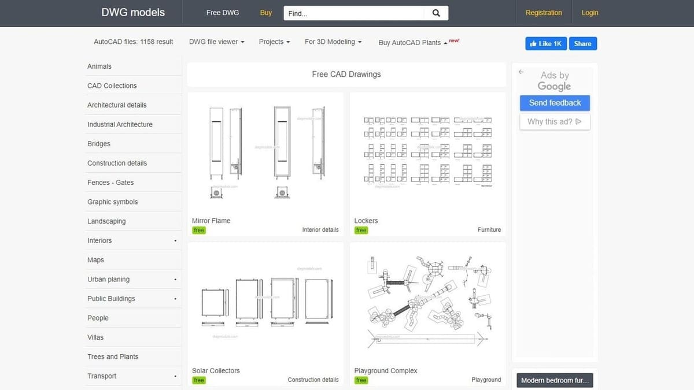Click the Playground tag link
The width and height of the screenshot is (694, 390).
click(x=486, y=380)
